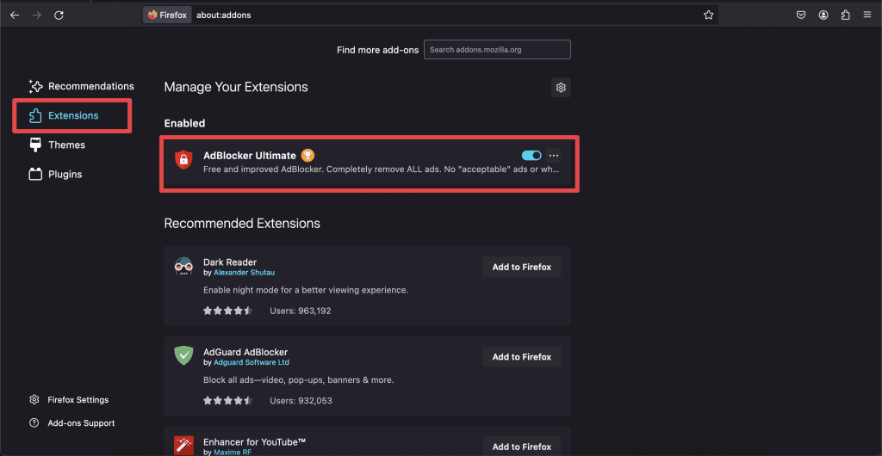Reload the page with refresh icon
Image resolution: width=882 pixels, height=456 pixels.
pos(59,15)
